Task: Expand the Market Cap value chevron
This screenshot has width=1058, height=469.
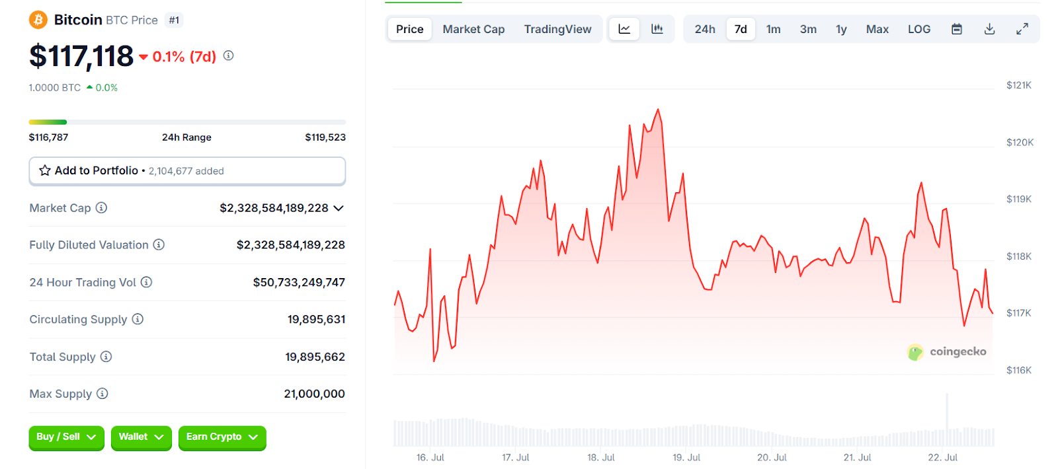Action: (339, 208)
